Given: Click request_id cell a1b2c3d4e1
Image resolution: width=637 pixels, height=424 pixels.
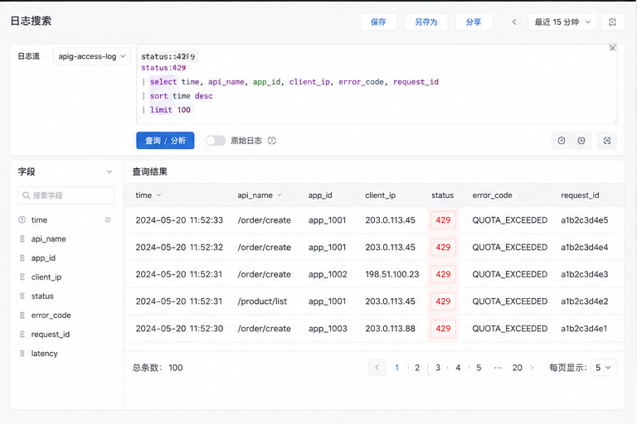Looking at the screenshot, I should click(x=584, y=328).
